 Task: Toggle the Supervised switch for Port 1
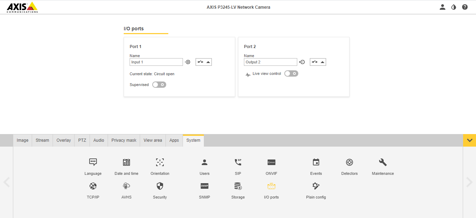pos(159,85)
